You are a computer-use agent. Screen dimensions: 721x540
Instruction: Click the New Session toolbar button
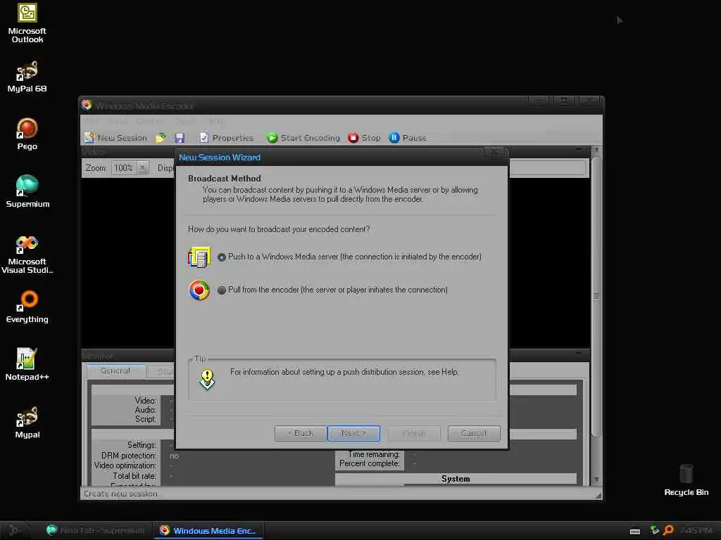pos(116,138)
